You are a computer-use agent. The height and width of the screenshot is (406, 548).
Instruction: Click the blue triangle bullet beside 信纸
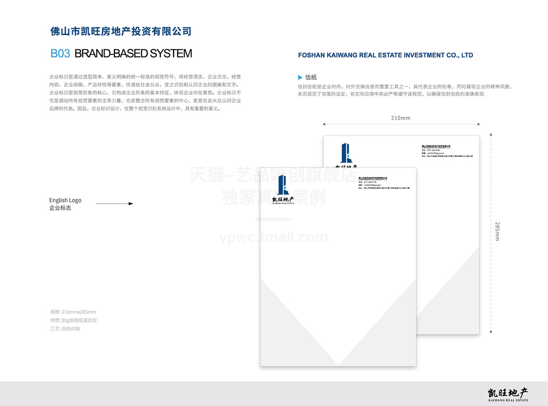300,78
